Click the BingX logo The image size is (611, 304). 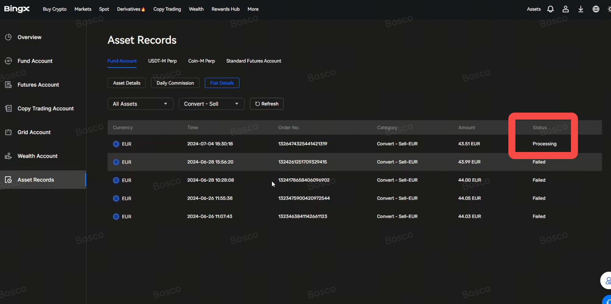[17, 9]
